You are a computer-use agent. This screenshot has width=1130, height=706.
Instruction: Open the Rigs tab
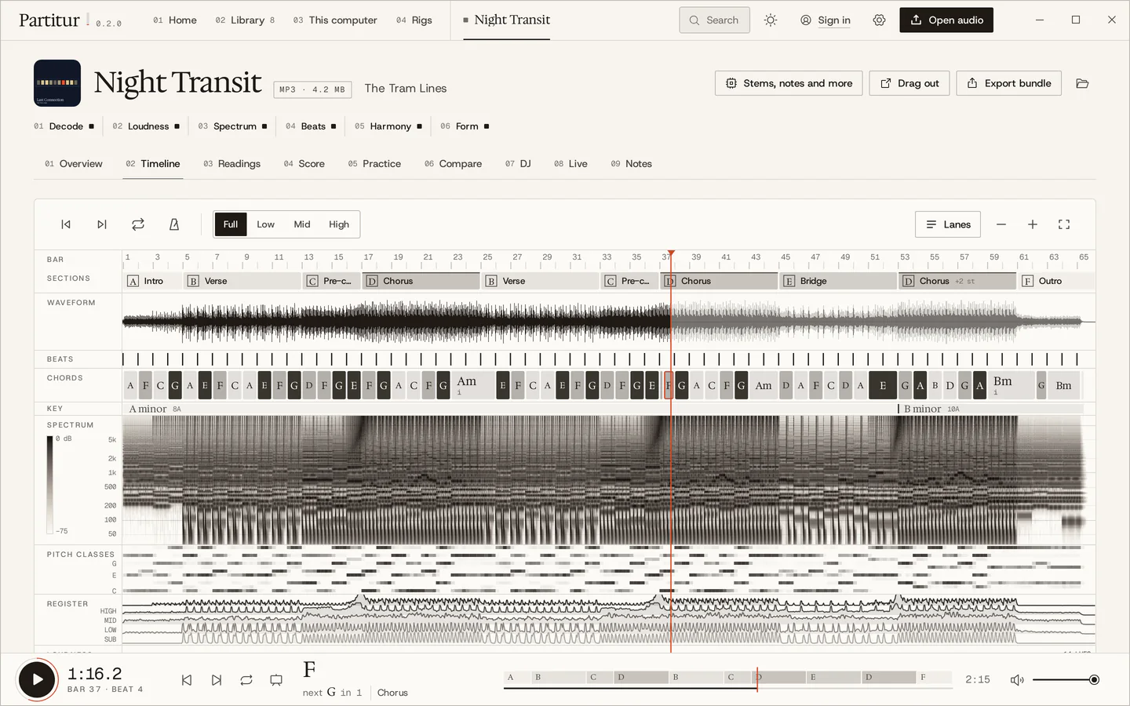[414, 20]
